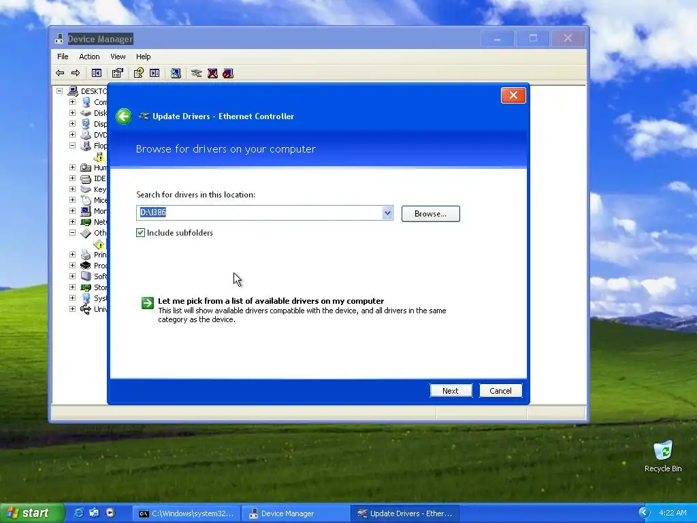Cancel the Update Drivers wizard
697x523 pixels.
pyautogui.click(x=500, y=390)
